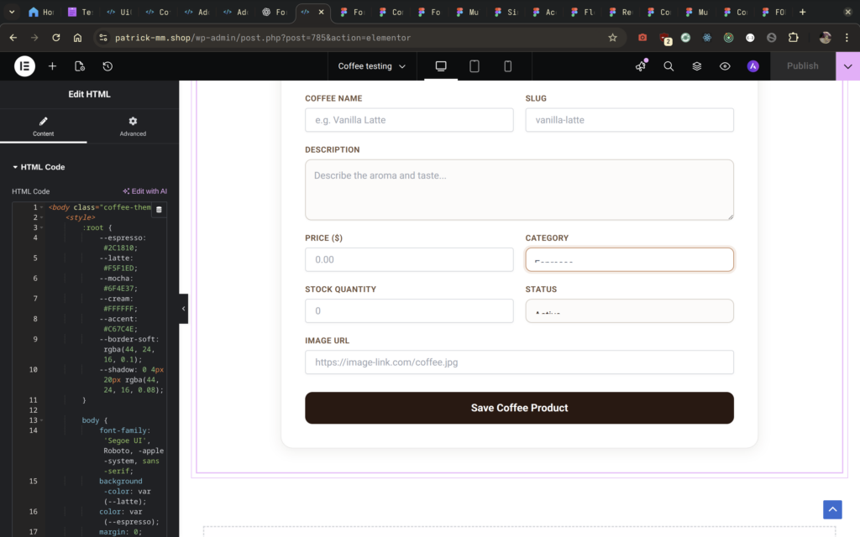860x537 pixels.
Task: Open the History clock icon
Action: (107, 66)
